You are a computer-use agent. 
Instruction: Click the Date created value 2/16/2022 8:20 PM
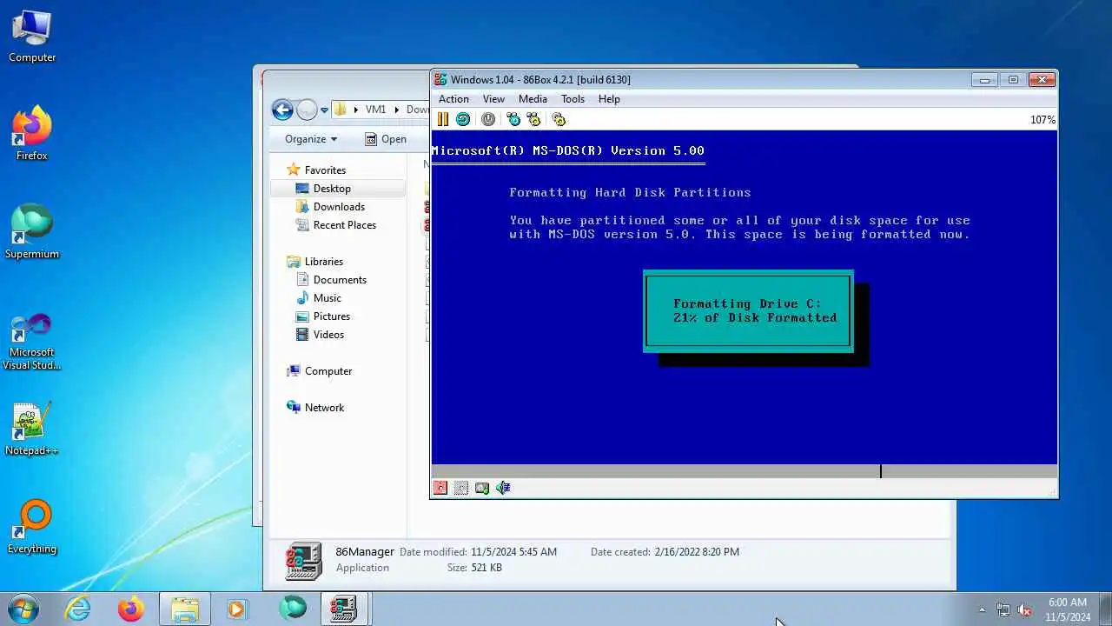click(x=697, y=552)
